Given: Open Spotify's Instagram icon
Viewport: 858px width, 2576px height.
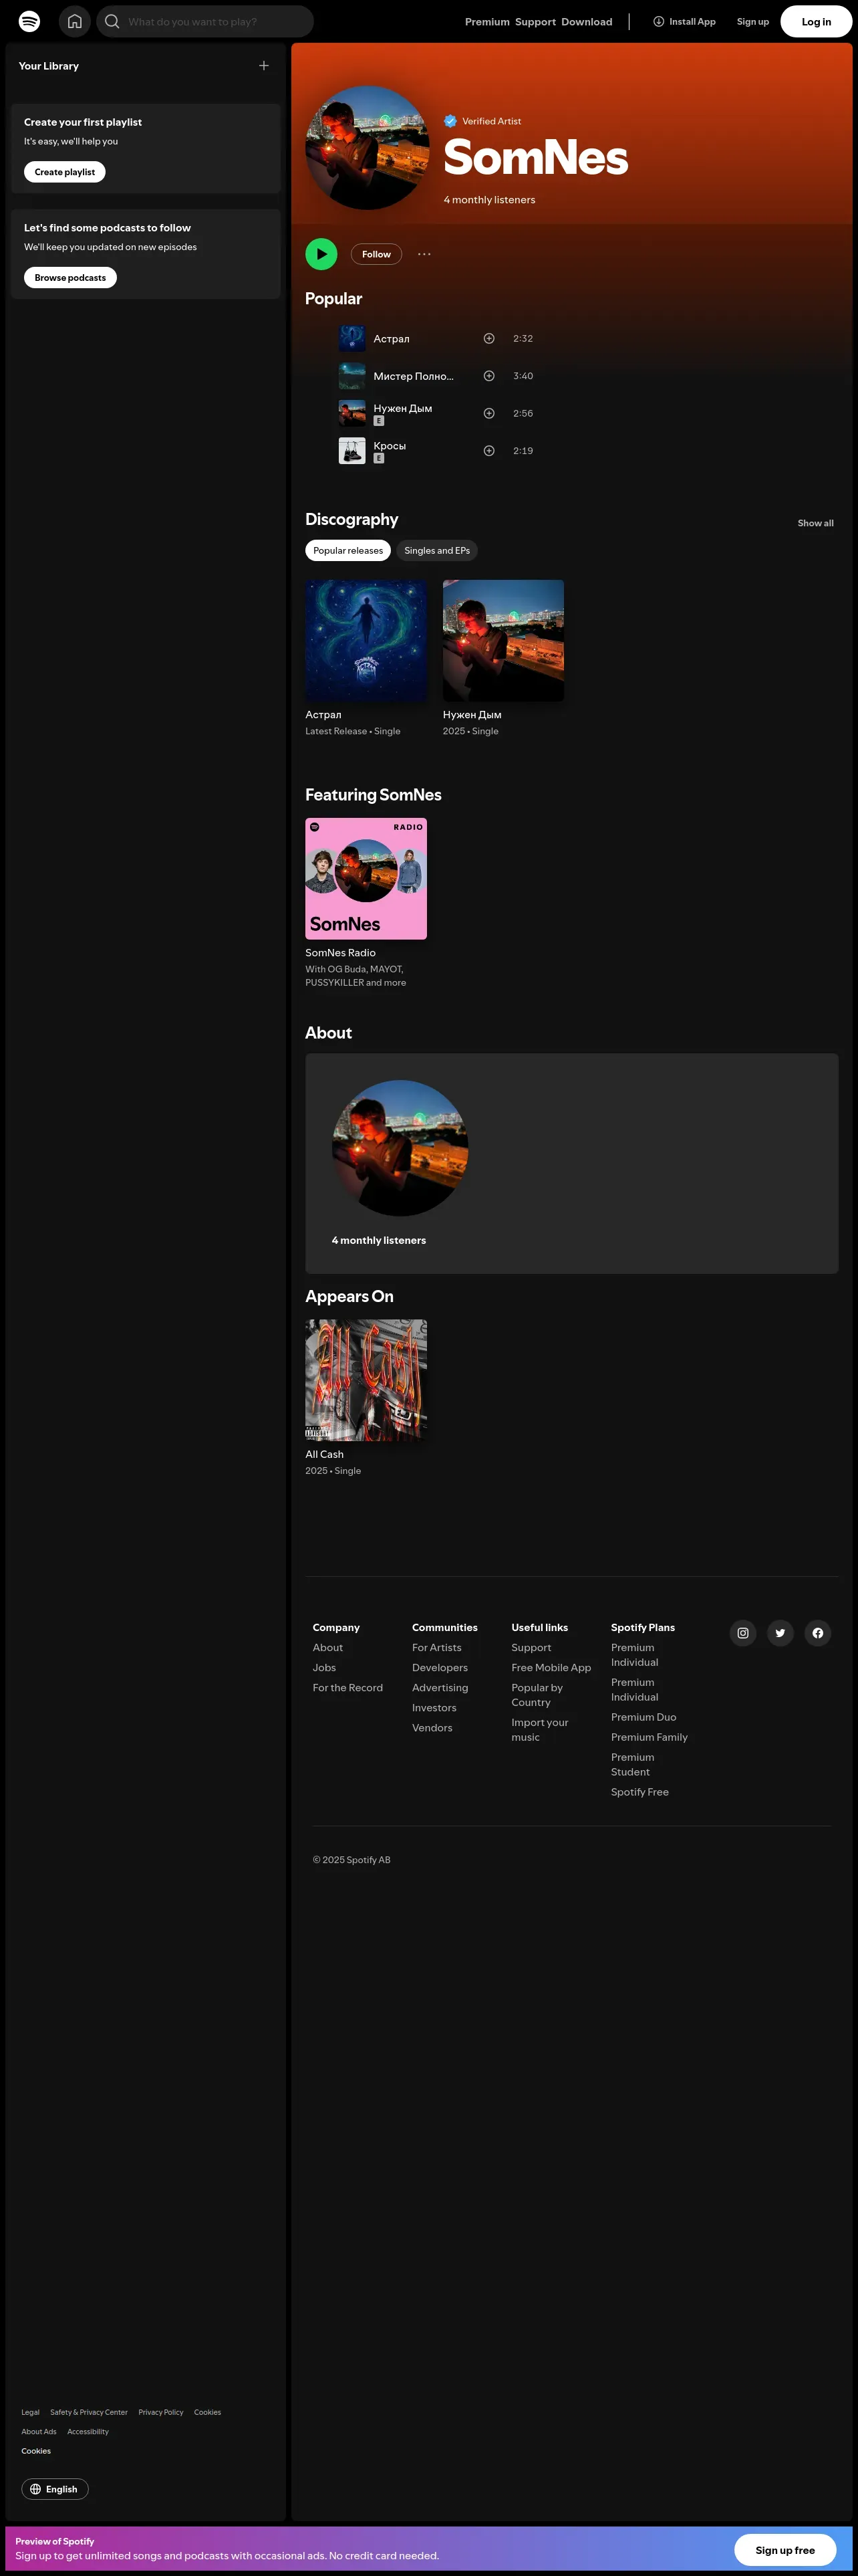Looking at the screenshot, I should click(743, 1633).
